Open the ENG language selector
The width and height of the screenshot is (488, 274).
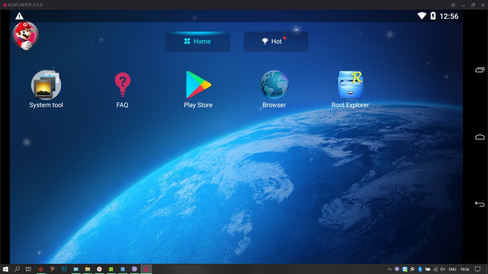(x=452, y=269)
